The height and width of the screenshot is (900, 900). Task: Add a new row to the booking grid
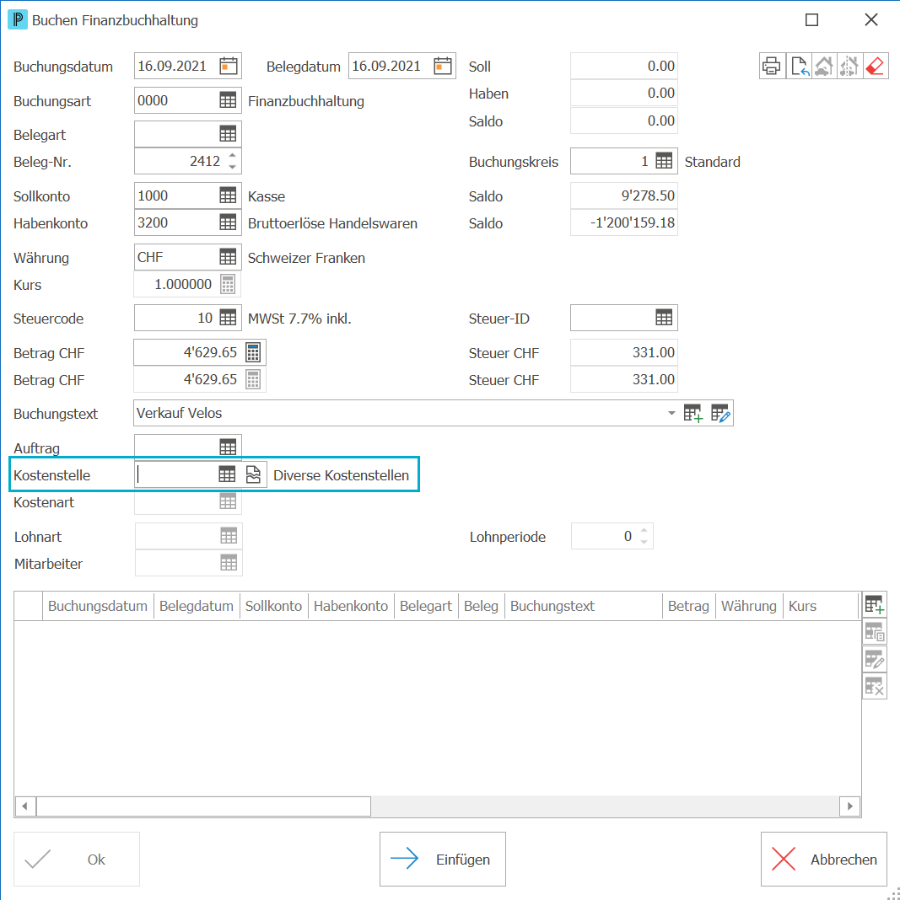[x=874, y=605]
